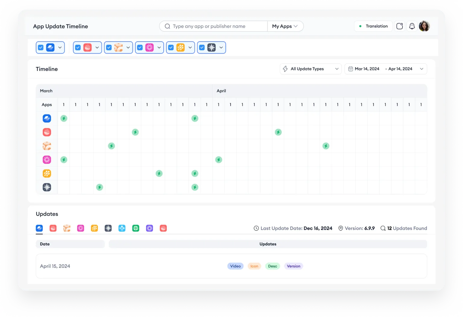Expand the dark star app filter chevron
Screen dimensions: 463x317
pyautogui.click(x=221, y=48)
